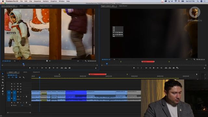Screen dimensions: 208x117
Task: Open Program monitor playback resolution dropdown
Action: [188, 59]
